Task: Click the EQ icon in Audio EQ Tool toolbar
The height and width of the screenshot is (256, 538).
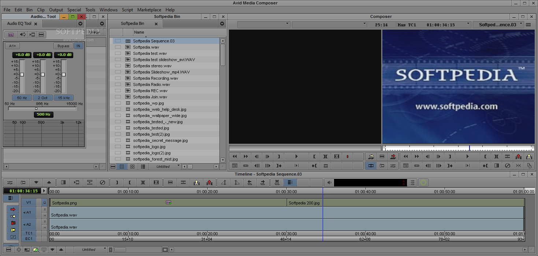Action: pyautogui.click(x=11, y=34)
